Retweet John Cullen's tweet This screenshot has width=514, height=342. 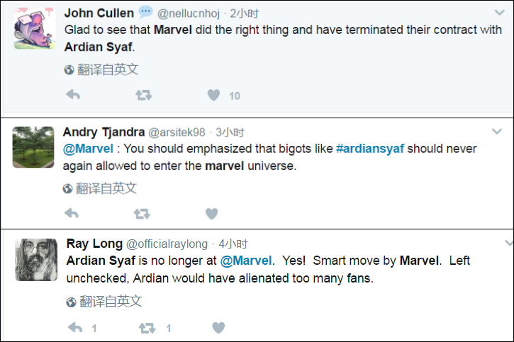coord(143,95)
